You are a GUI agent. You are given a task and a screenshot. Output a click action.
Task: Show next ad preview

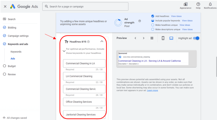click(144, 38)
